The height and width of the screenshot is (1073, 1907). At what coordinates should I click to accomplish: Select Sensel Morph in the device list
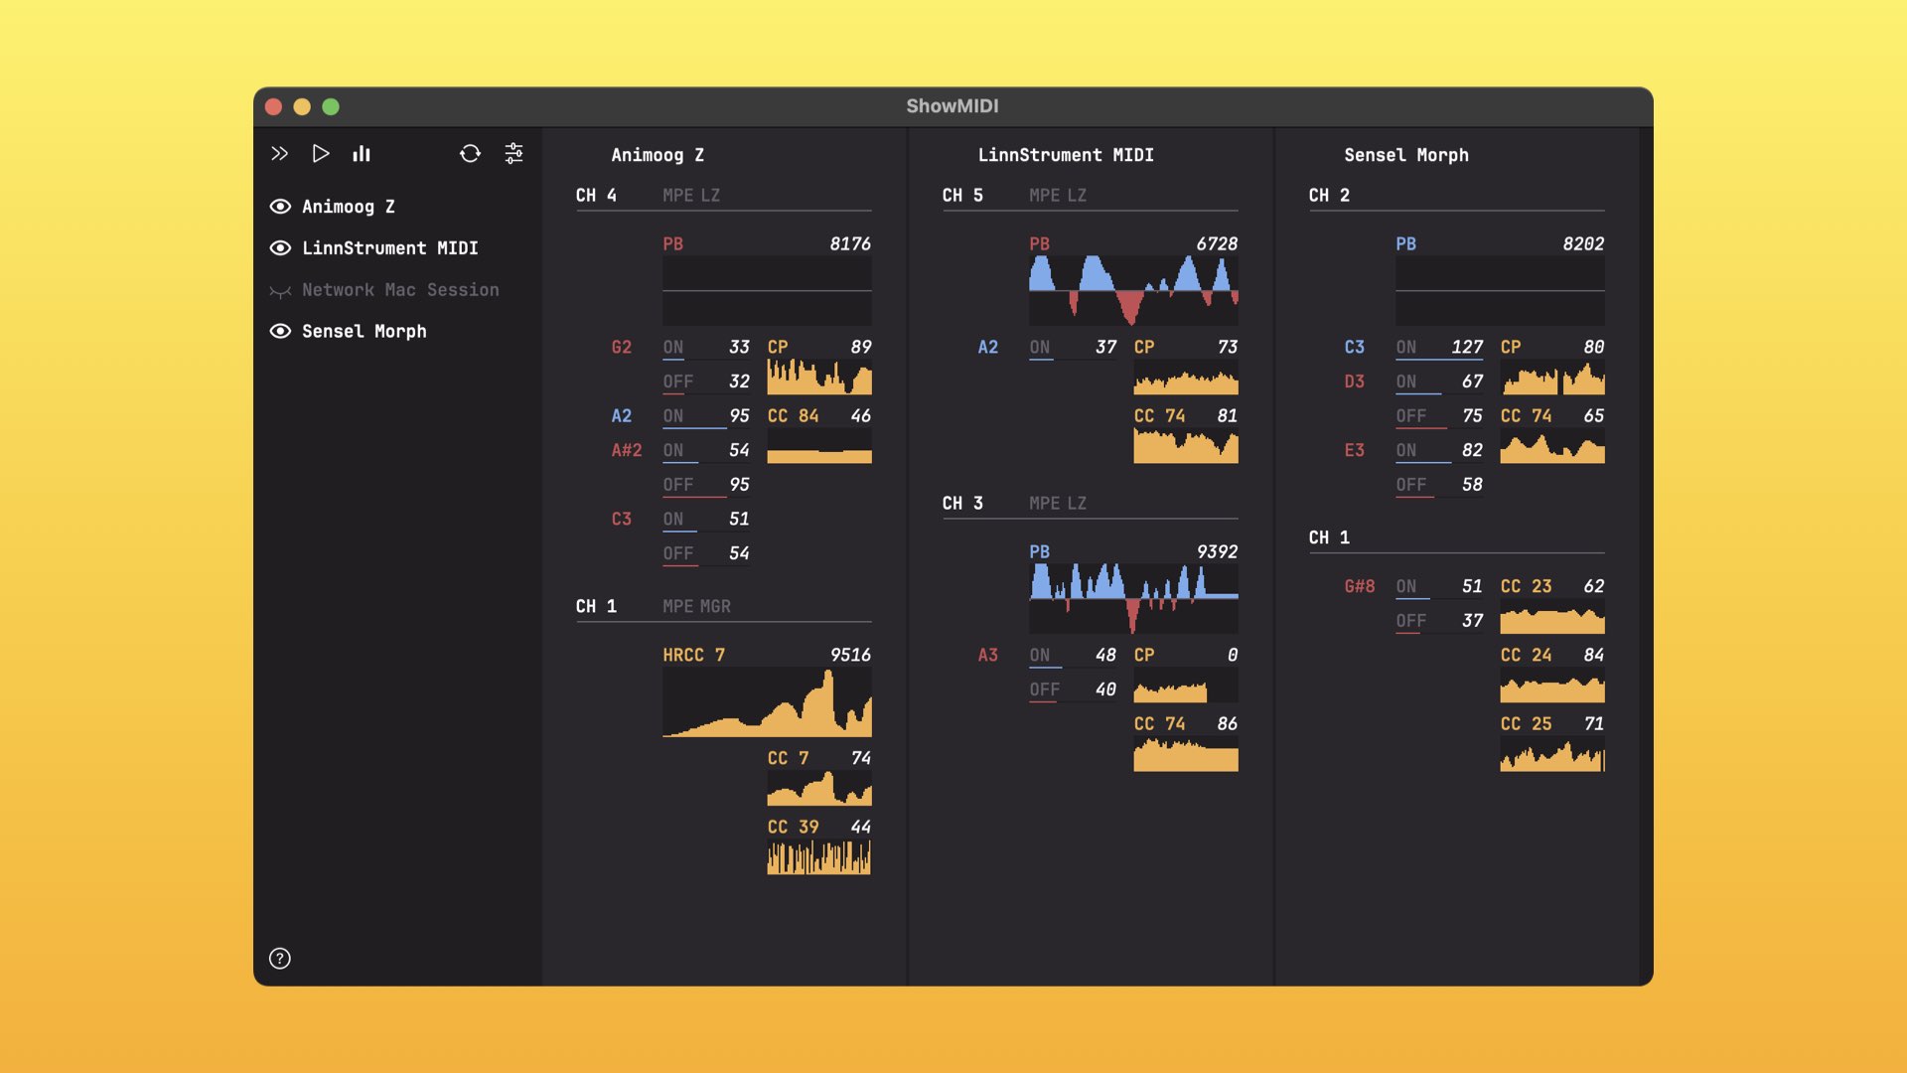pyautogui.click(x=364, y=332)
